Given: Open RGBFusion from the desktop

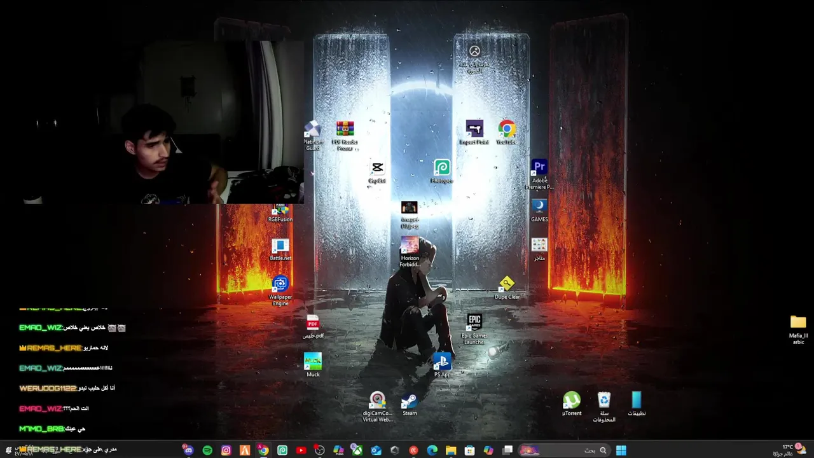Looking at the screenshot, I should coord(280,213).
